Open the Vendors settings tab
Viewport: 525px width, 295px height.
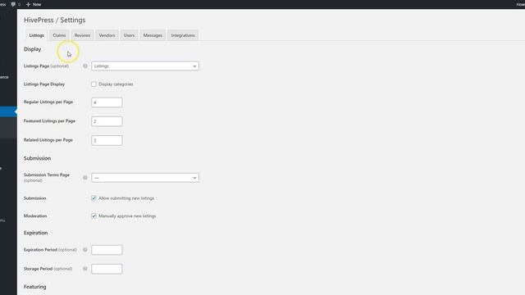[107, 35]
